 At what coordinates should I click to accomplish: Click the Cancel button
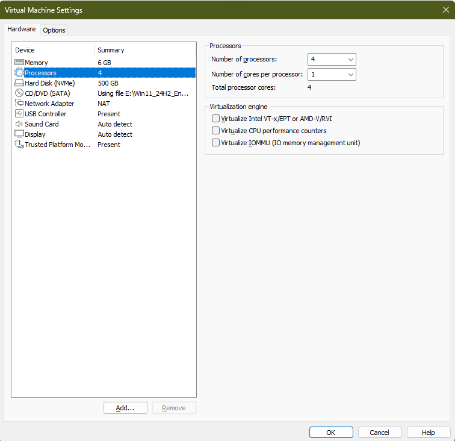tap(379, 432)
